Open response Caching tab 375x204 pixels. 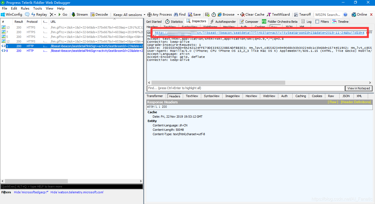coord(301,96)
